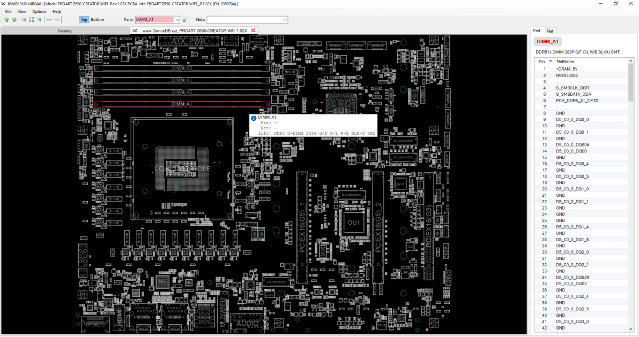The width and height of the screenshot is (639, 337).
Task: Switch to Bottom board side view
Action: [98, 19]
